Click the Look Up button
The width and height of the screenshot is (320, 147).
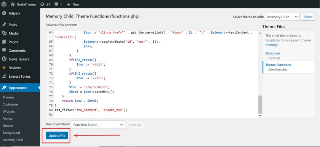(x=135, y=125)
